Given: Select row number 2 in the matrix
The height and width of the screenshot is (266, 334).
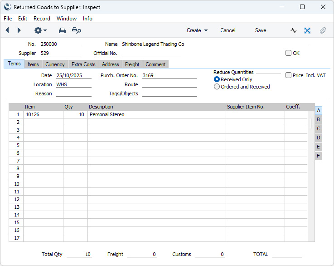Looking at the screenshot, I should point(16,122).
